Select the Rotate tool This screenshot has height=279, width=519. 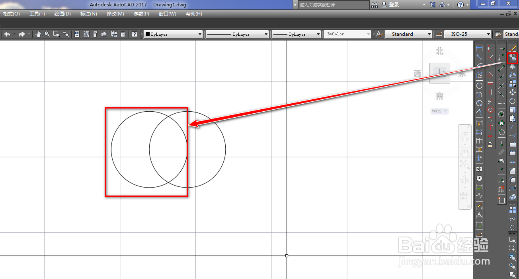click(x=513, y=101)
